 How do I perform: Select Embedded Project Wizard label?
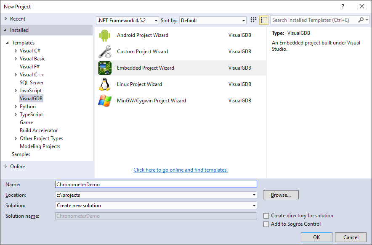146,68
